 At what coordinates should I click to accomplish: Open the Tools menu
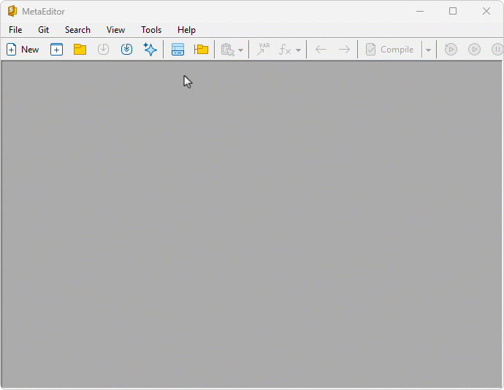pos(151,30)
